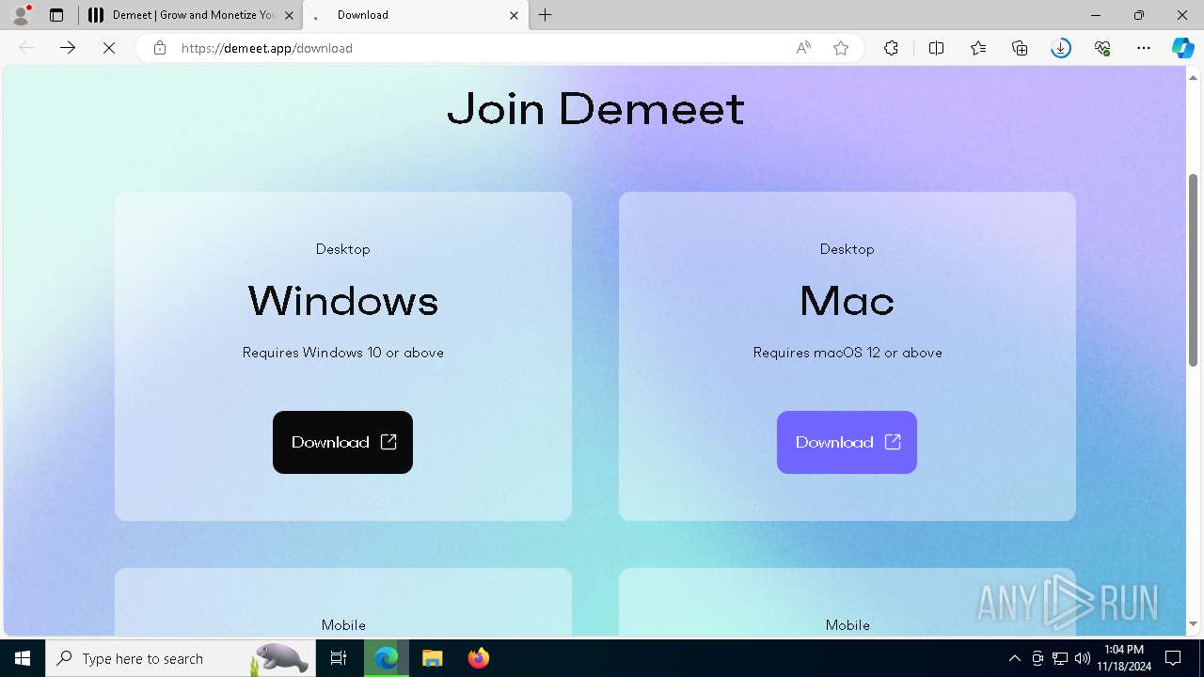The width and height of the screenshot is (1204, 677).
Task: Show hidden system tray icons
Action: coord(1014,658)
